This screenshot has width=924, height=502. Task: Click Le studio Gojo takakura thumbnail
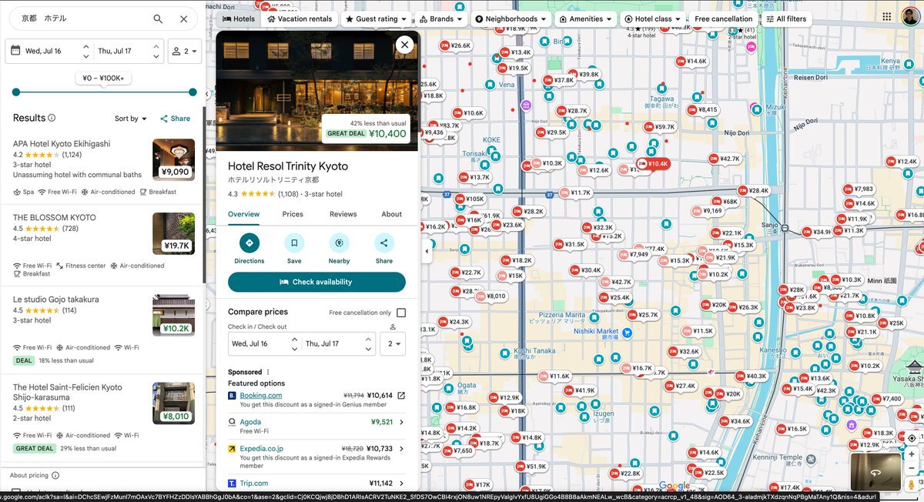[173, 315]
